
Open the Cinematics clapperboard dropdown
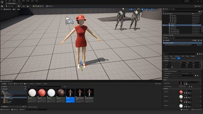(28, 6)
